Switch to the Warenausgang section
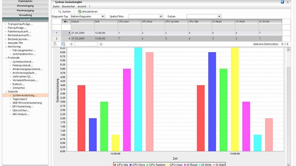Screen dimensions: 296x166 click(x=25, y=10)
